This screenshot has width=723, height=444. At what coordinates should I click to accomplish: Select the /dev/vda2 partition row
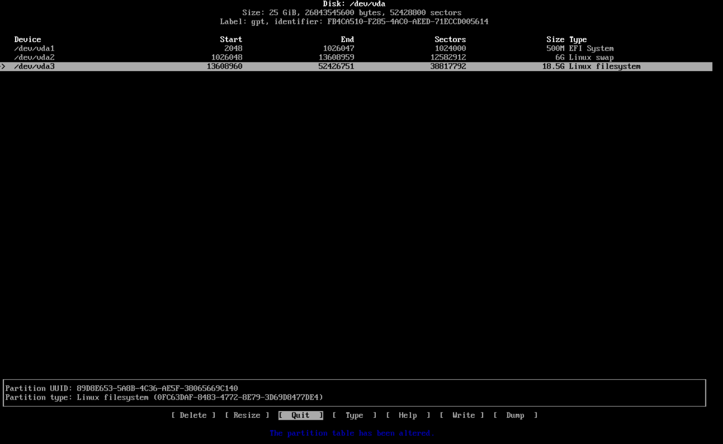[x=34, y=58]
